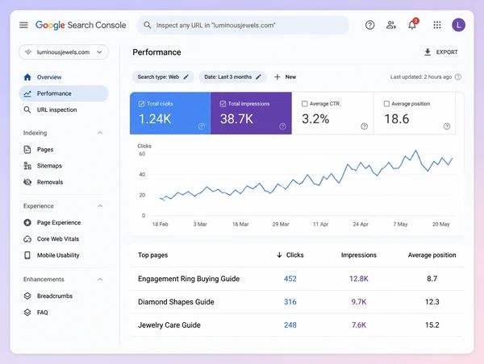Click the 452 clicks value
The width and height of the screenshot is (484, 364).
(x=290, y=279)
